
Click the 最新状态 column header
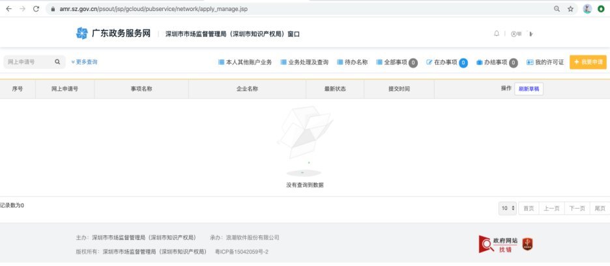335,89
